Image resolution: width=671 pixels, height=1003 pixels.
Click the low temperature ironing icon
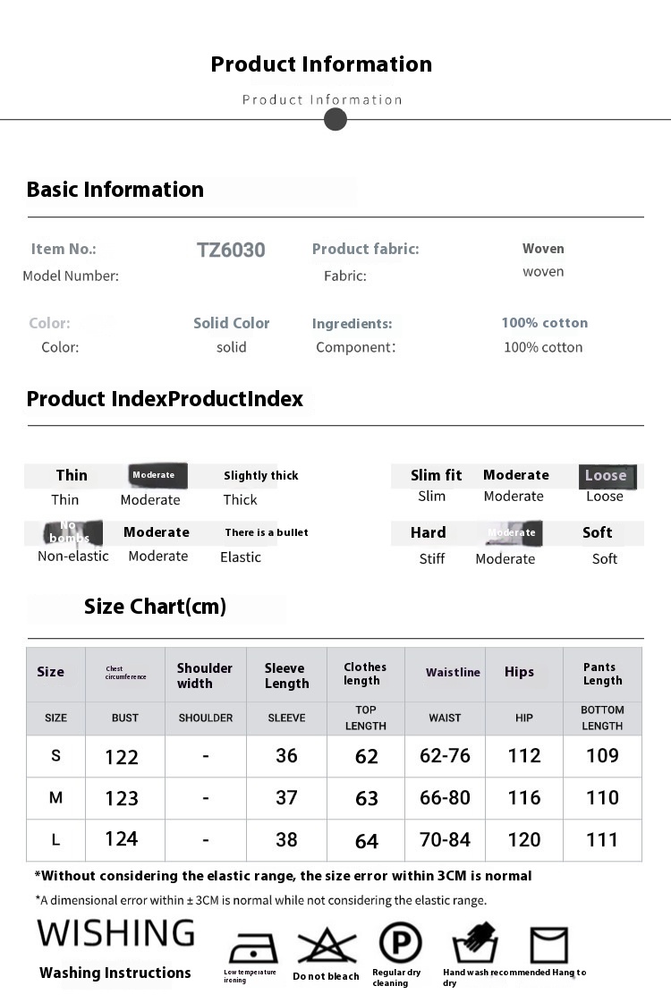254,947
